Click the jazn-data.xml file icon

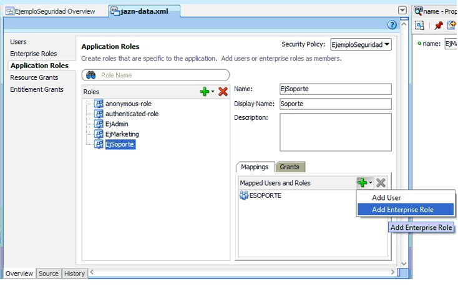[x=115, y=11]
